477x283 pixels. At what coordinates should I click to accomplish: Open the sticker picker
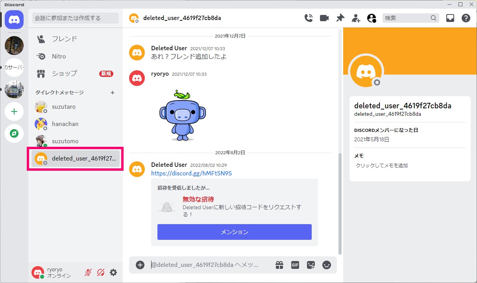point(311,265)
